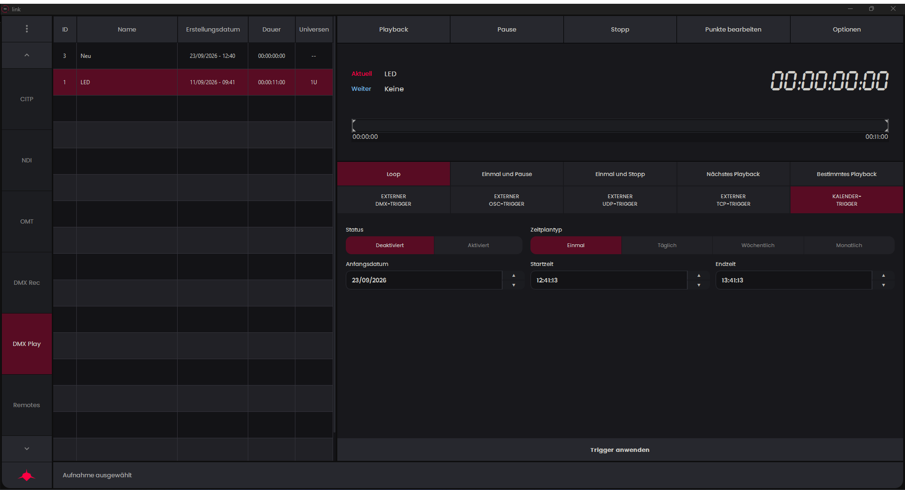
Task: Click the red logo icon bottom-left
Action: coord(27,475)
